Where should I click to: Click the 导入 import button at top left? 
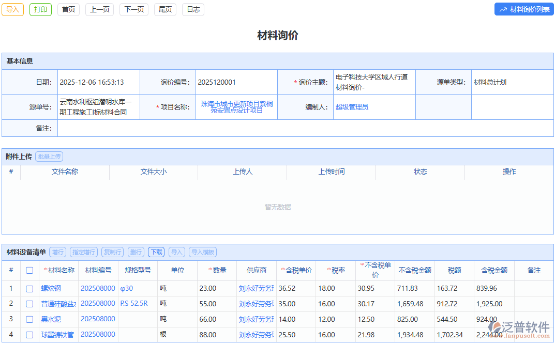click(x=12, y=9)
